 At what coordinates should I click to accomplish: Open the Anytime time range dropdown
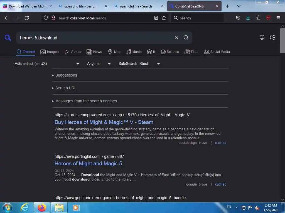click(99, 64)
